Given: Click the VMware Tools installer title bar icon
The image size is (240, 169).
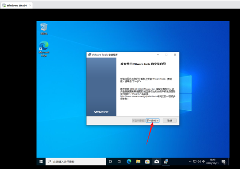Looking at the screenshot, I should pyautogui.click(x=89, y=54).
